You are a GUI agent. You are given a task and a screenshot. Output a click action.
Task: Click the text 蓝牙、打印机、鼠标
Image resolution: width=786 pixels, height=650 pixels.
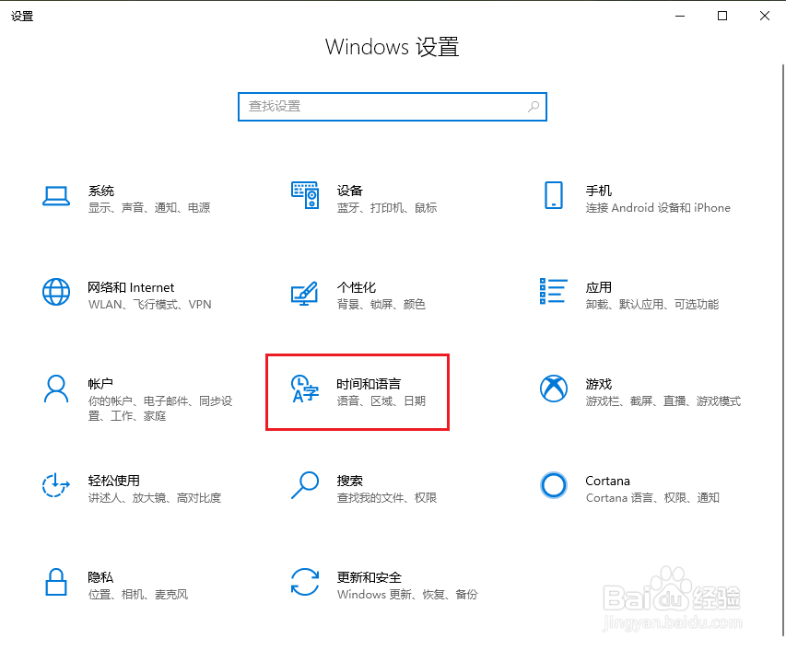click(x=386, y=208)
